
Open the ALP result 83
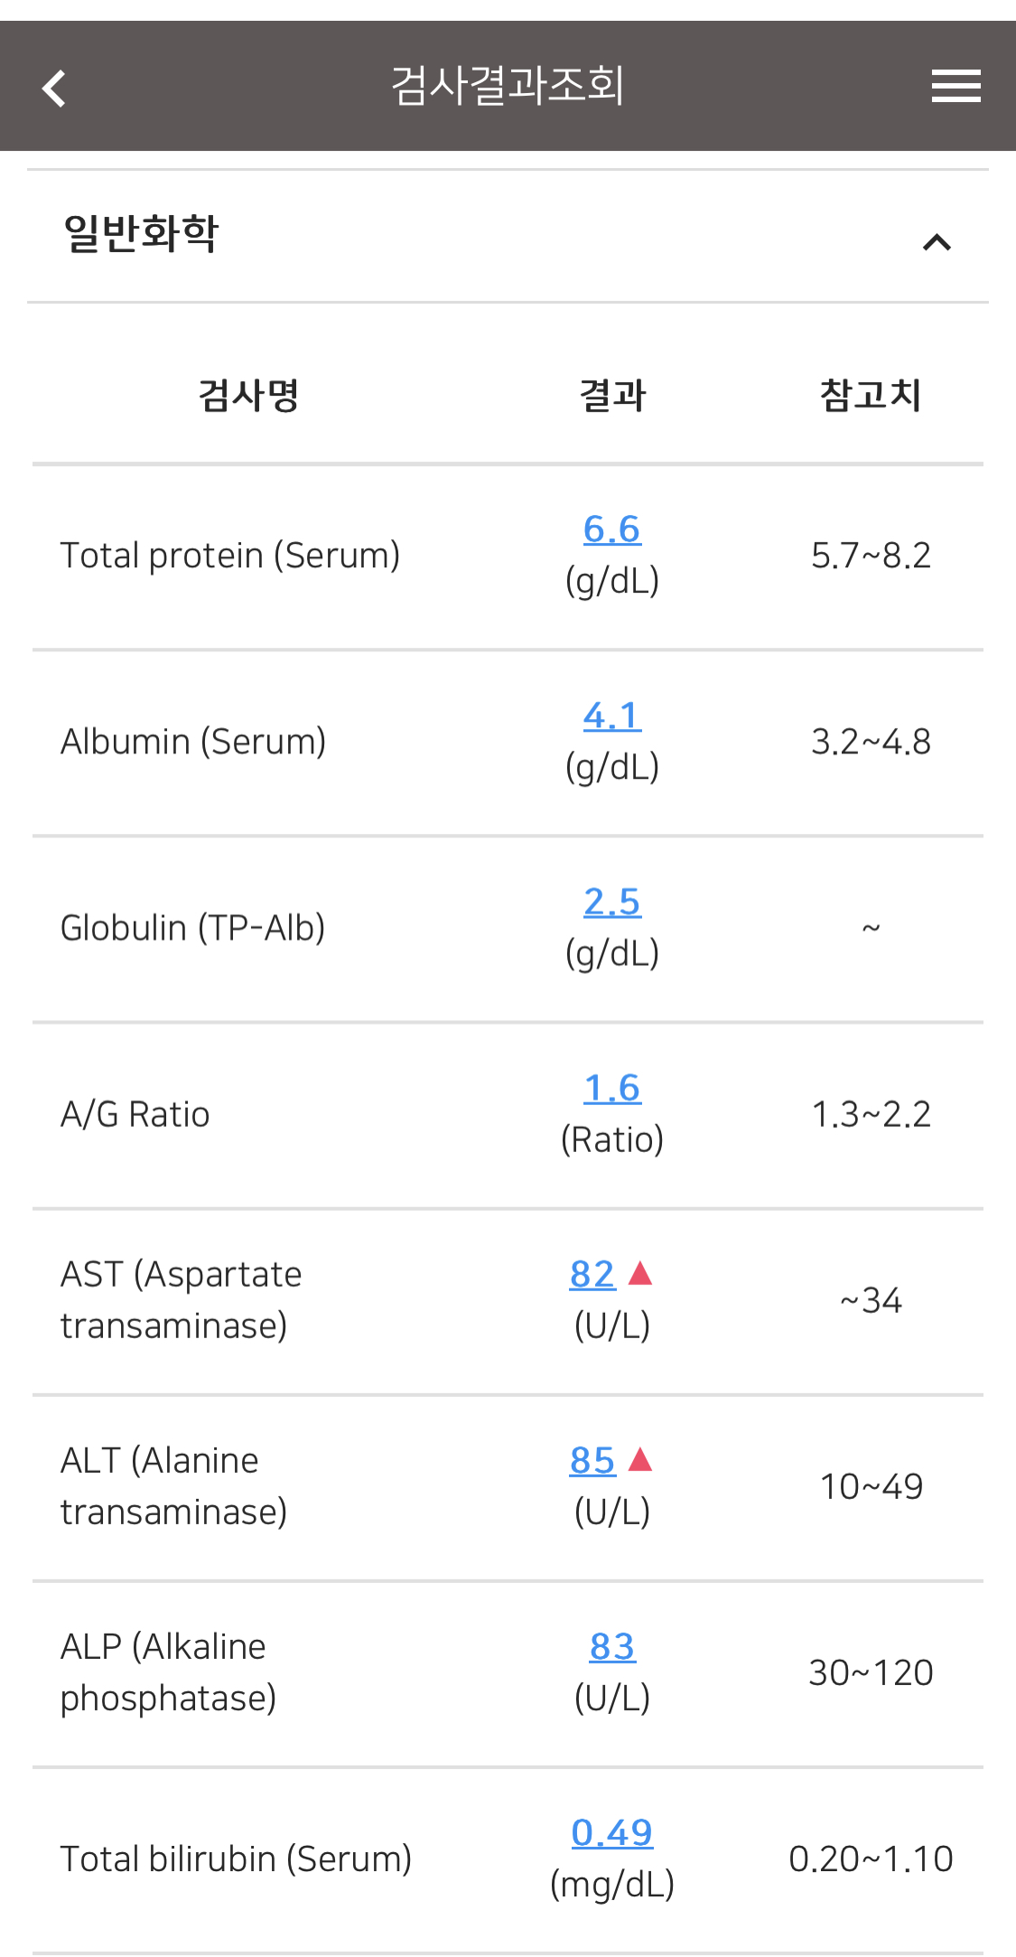click(x=612, y=1646)
